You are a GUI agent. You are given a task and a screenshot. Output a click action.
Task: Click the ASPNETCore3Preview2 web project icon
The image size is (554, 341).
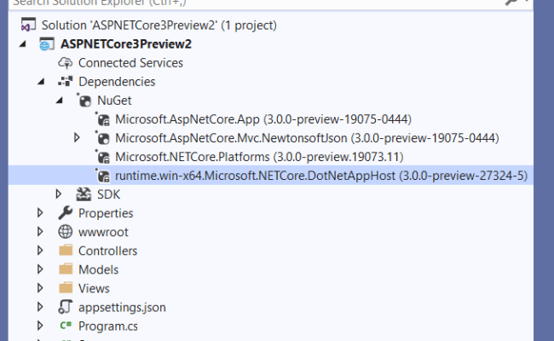point(47,43)
